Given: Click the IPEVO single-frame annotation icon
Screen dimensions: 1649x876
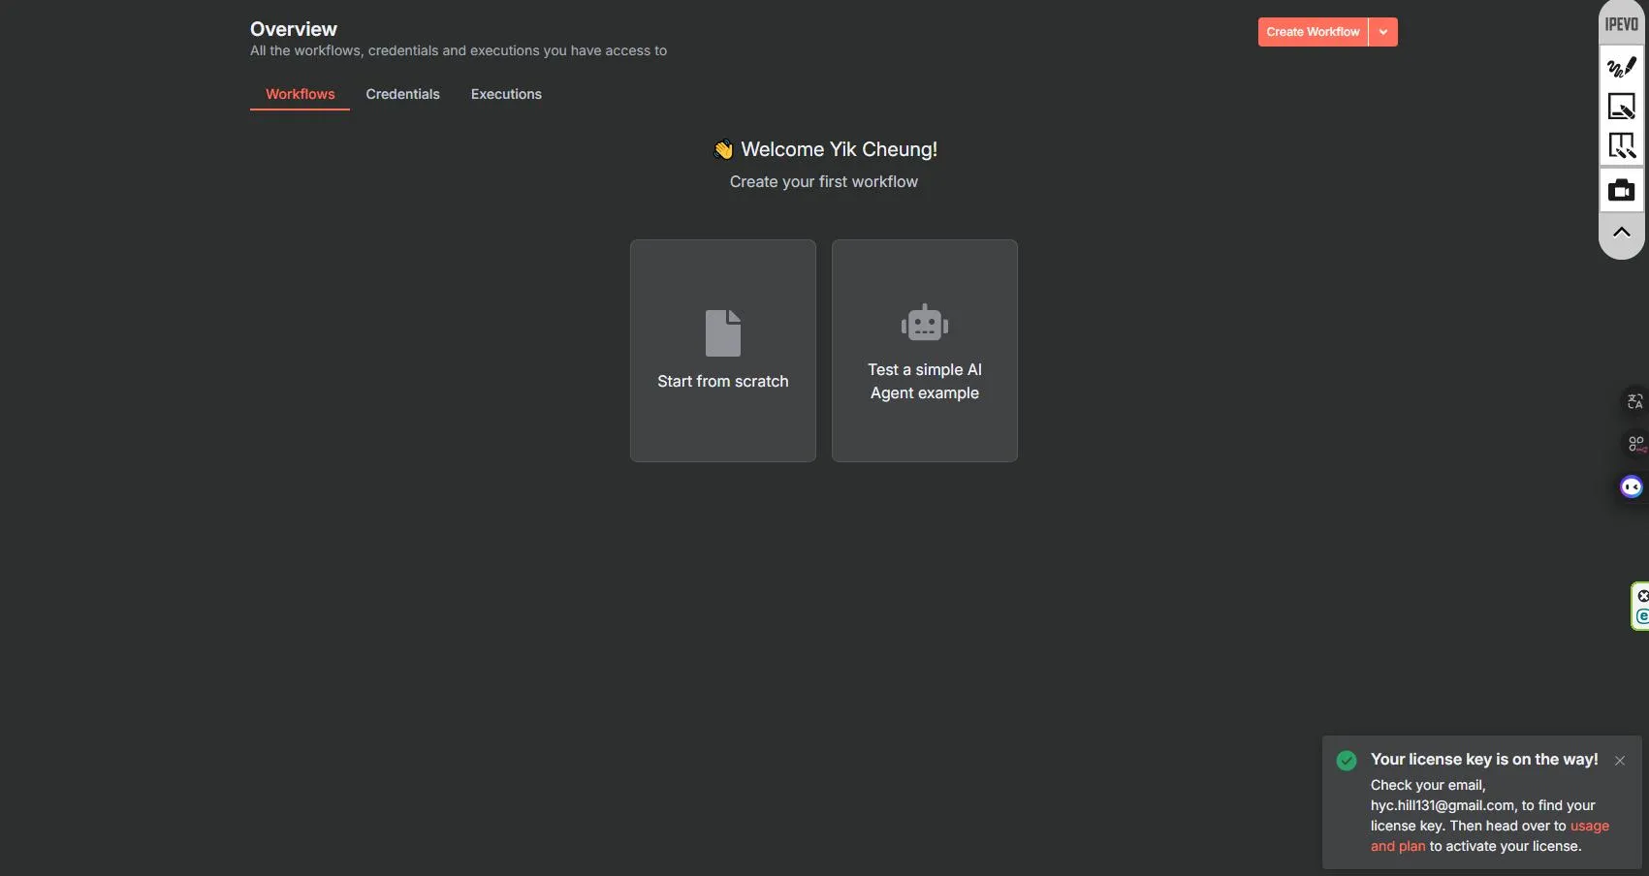Looking at the screenshot, I should (1621, 106).
